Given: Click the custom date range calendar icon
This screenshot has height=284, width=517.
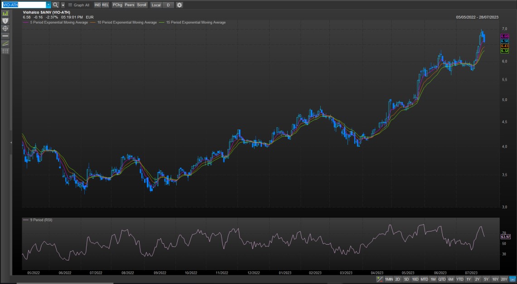Looking at the screenshot, I should tap(512, 279).
